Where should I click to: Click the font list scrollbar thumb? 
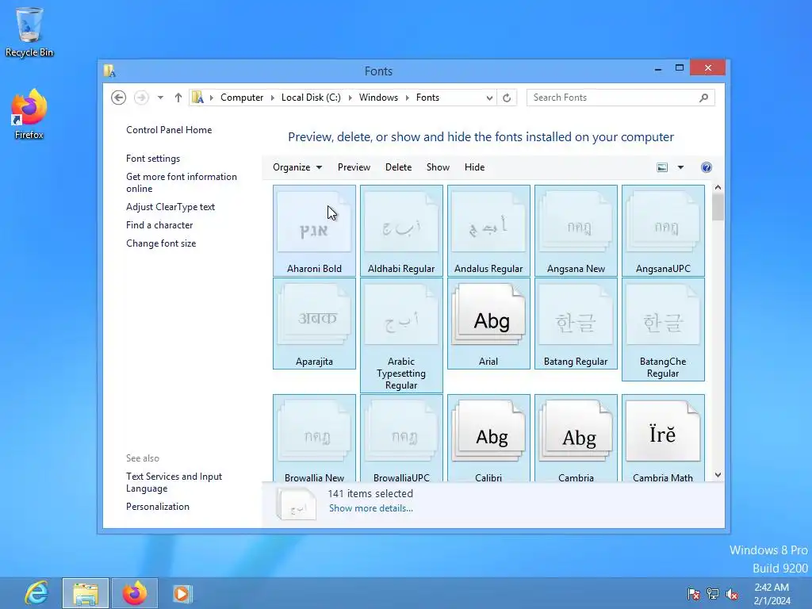click(x=718, y=208)
